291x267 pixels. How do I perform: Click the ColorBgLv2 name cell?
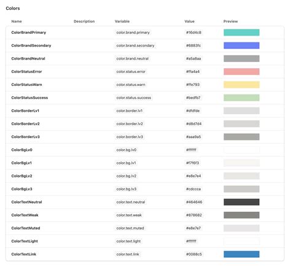(21, 176)
